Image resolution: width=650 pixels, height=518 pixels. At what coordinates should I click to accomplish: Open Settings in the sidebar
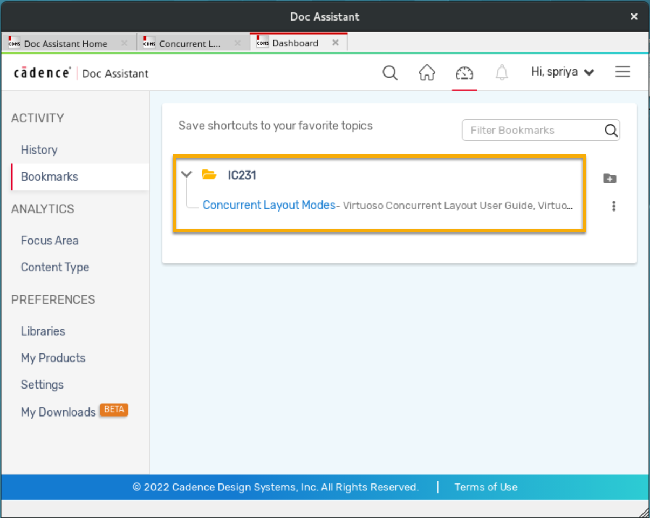click(42, 385)
